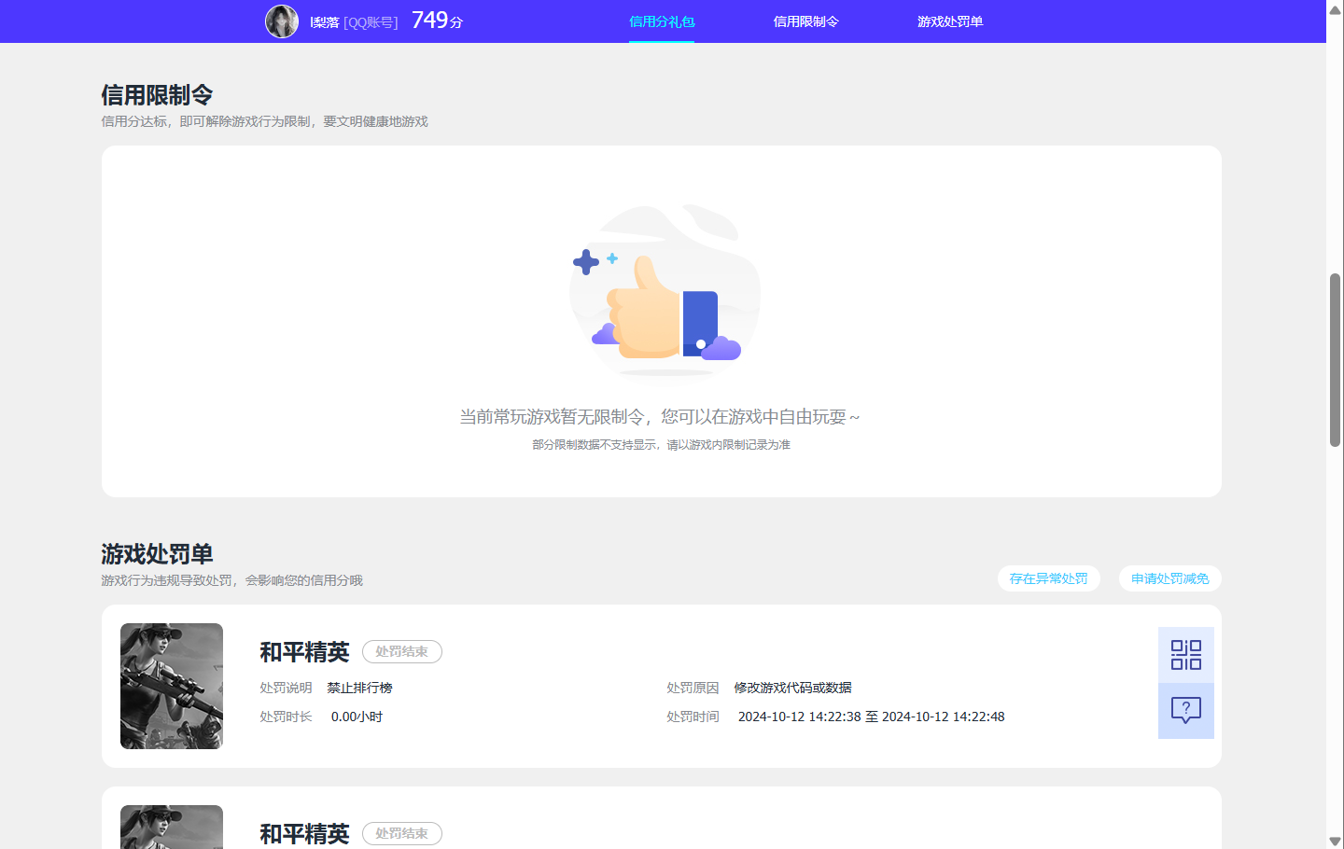1344x849 pixels.
Task: Click the second 处罚结束 badge below
Action: 401,833
